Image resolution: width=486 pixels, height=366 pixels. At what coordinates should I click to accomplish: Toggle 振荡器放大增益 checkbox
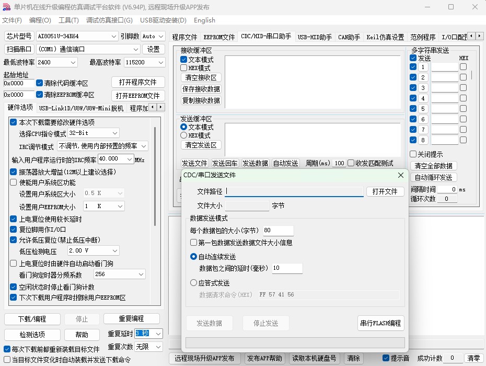pos(14,172)
